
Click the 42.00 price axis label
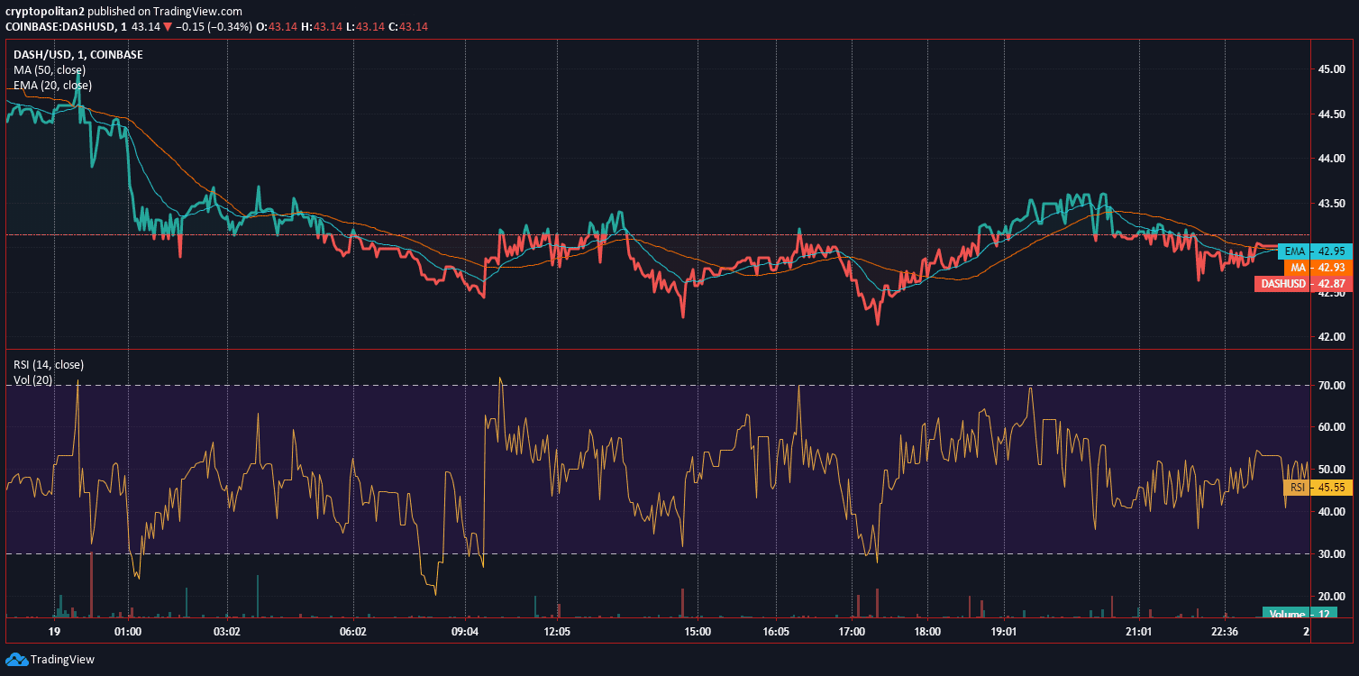pos(1332,337)
